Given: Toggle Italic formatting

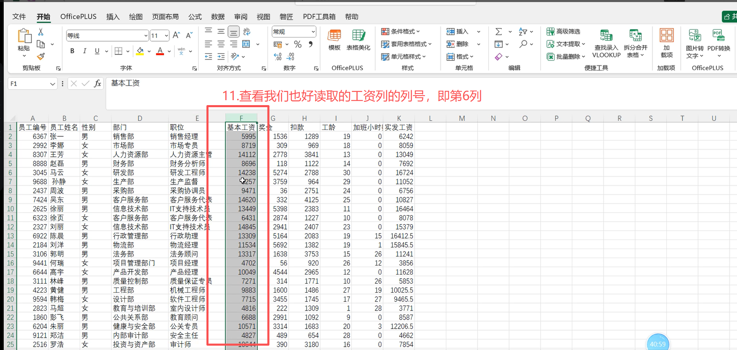Looking at the screenshot, I should pos(85,51).
